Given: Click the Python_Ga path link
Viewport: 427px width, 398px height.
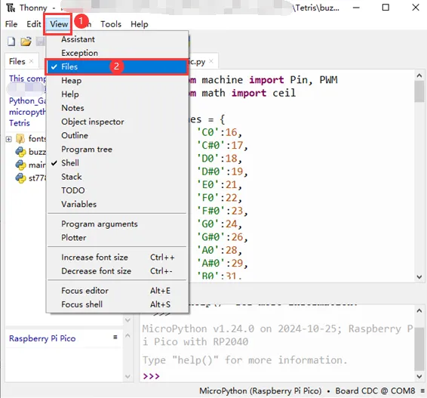Looking at the screenshot, I should click(x=27, y=100).
